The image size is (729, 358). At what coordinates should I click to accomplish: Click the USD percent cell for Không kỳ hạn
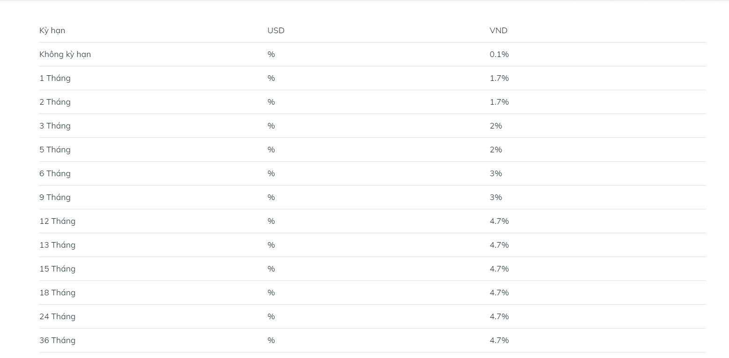point(271,54)
